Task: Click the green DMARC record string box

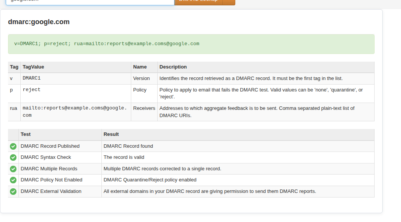Action: [191, 44]
